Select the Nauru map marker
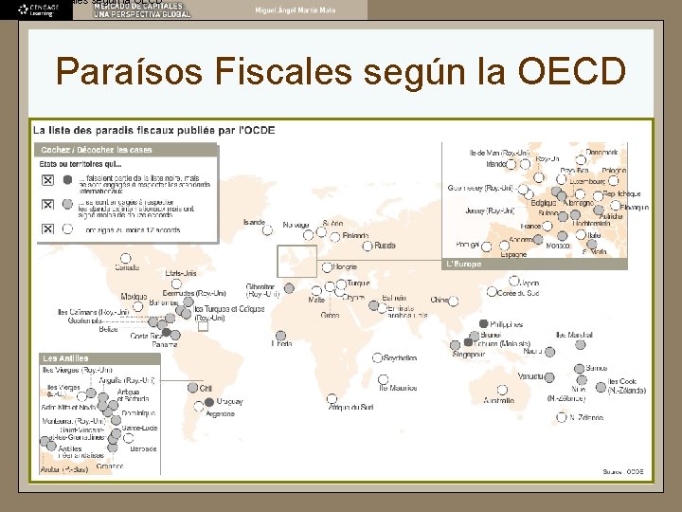 (x=549, y=352)
